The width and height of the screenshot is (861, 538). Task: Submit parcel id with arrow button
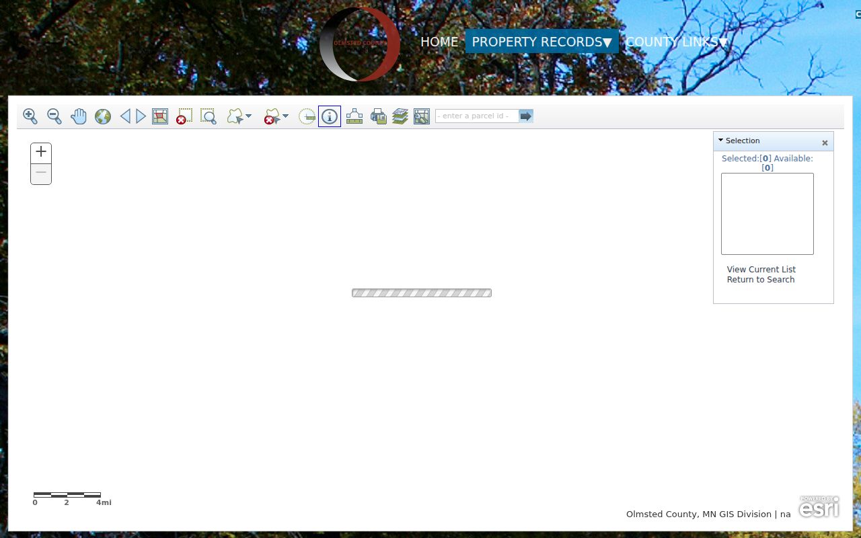526,116
